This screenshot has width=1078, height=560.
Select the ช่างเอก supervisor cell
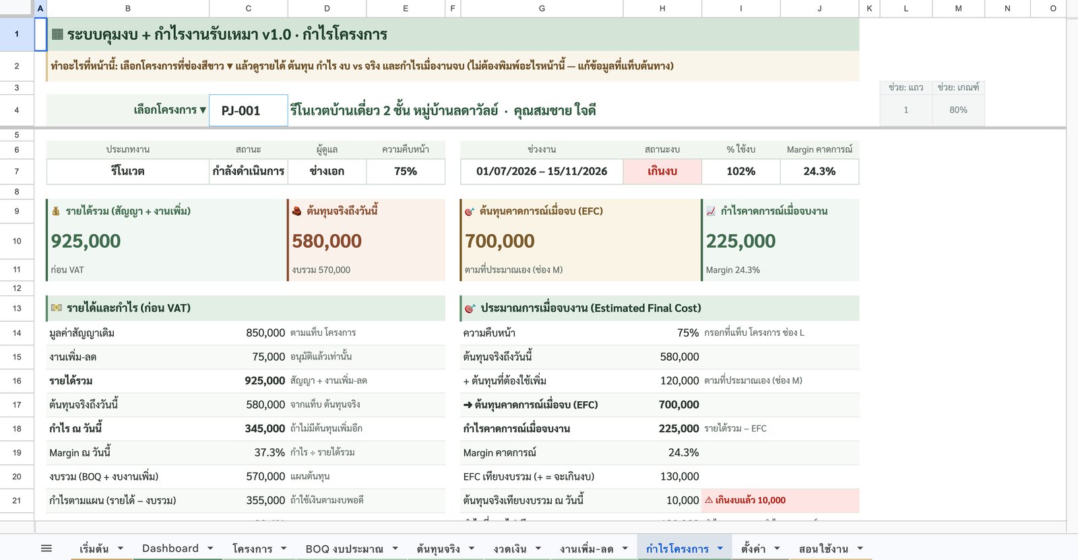[327, 171]
